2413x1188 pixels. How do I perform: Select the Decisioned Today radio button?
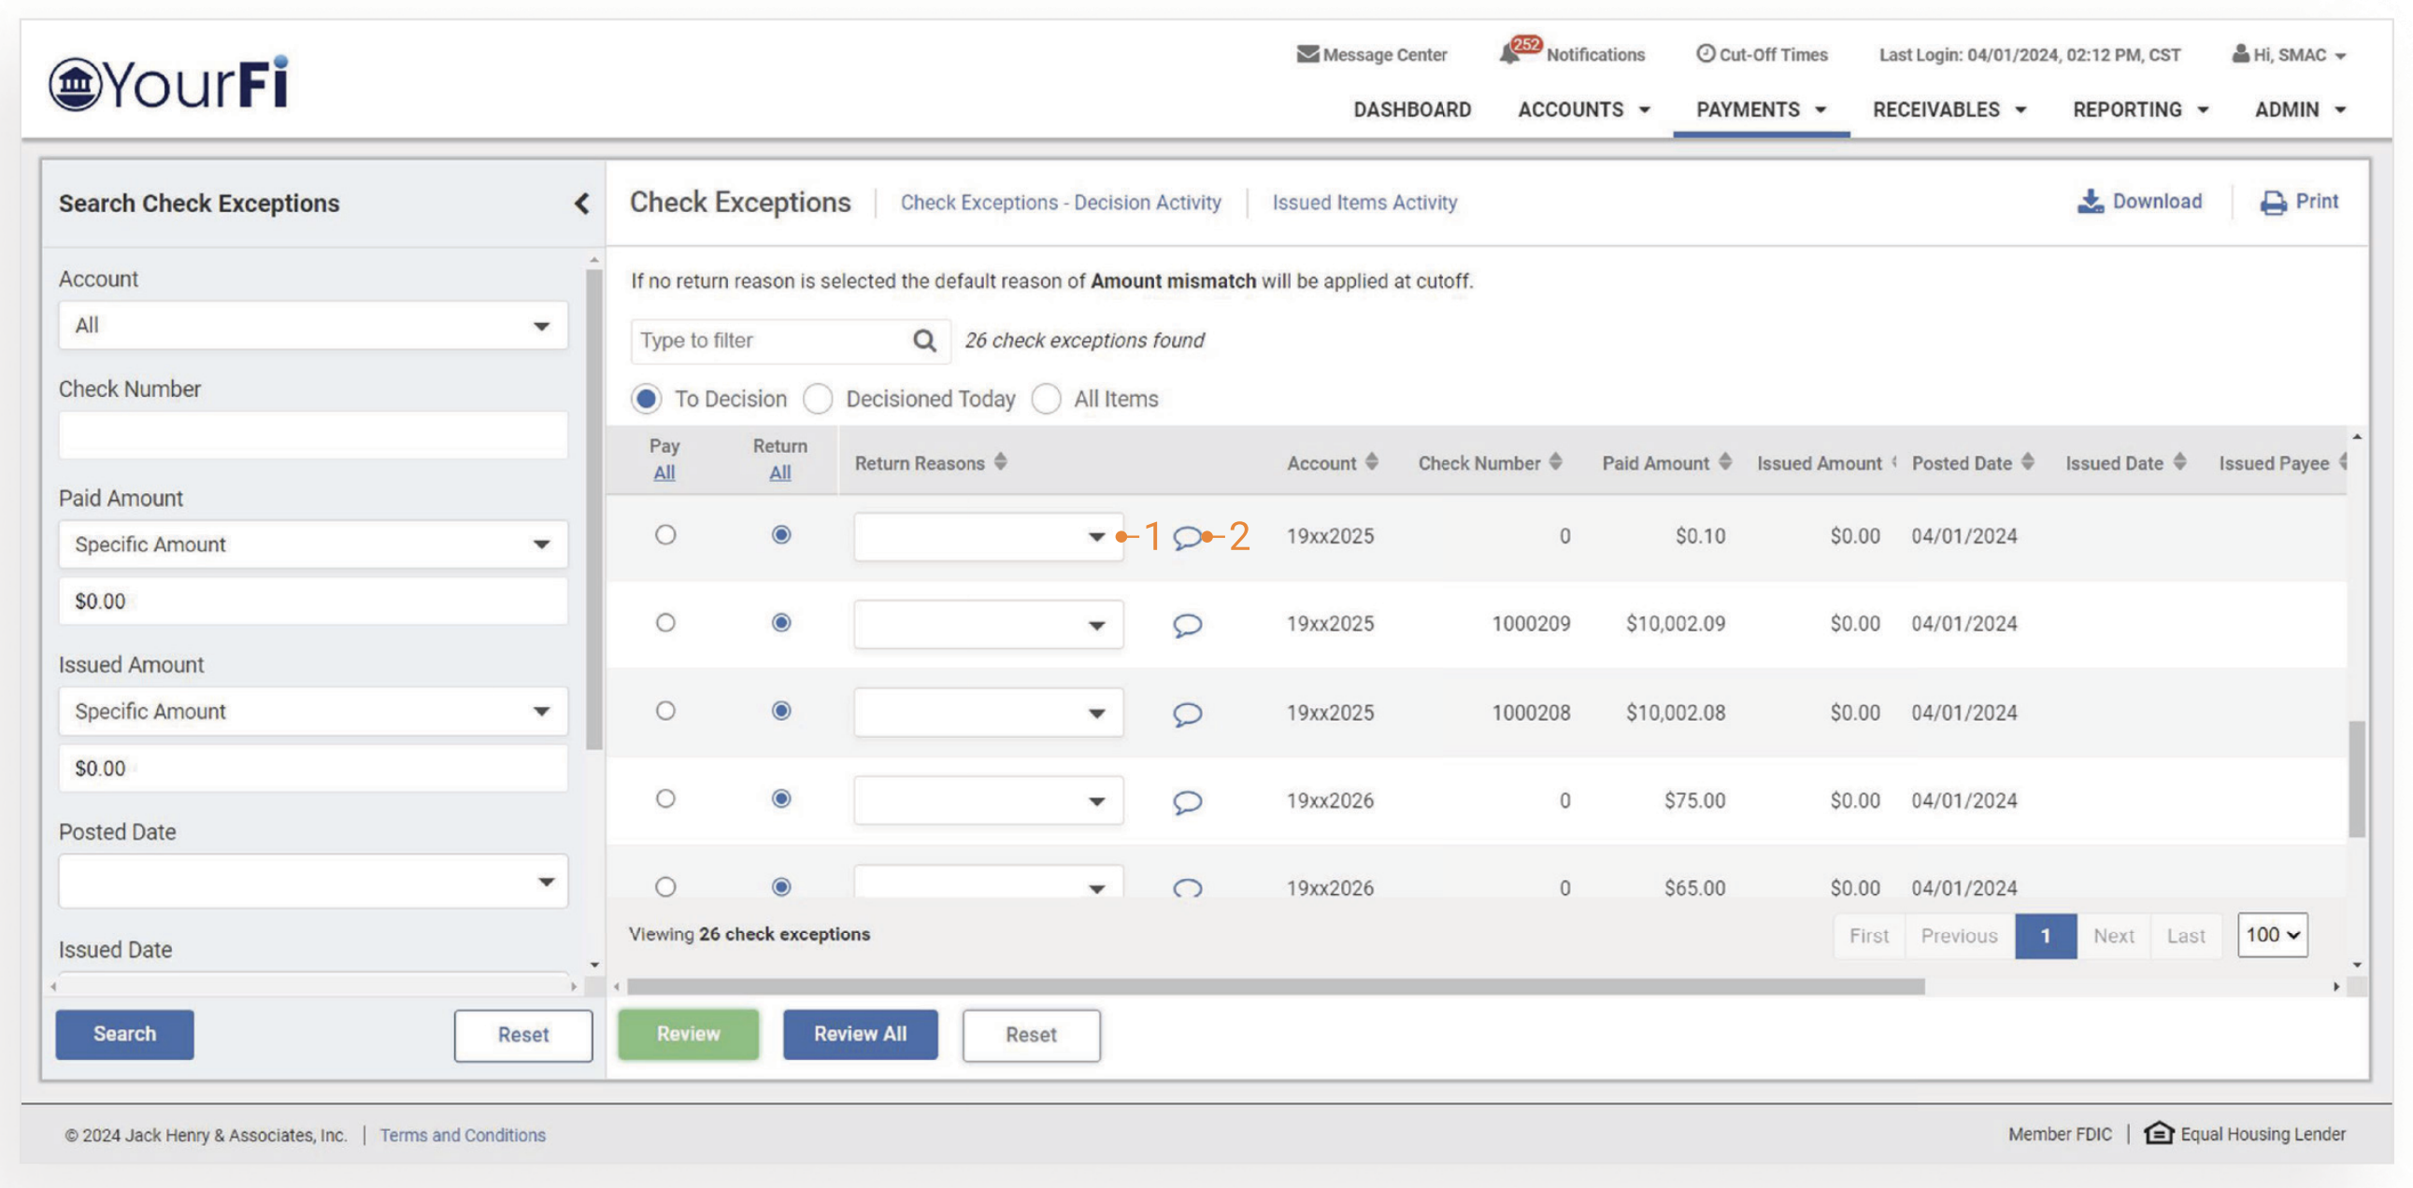pos(818,399)
